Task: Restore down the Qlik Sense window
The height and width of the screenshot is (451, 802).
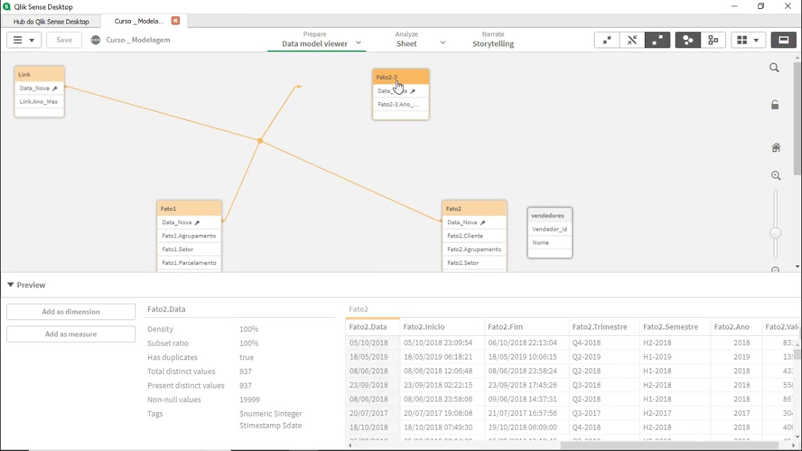Action: tap(761, 6)
